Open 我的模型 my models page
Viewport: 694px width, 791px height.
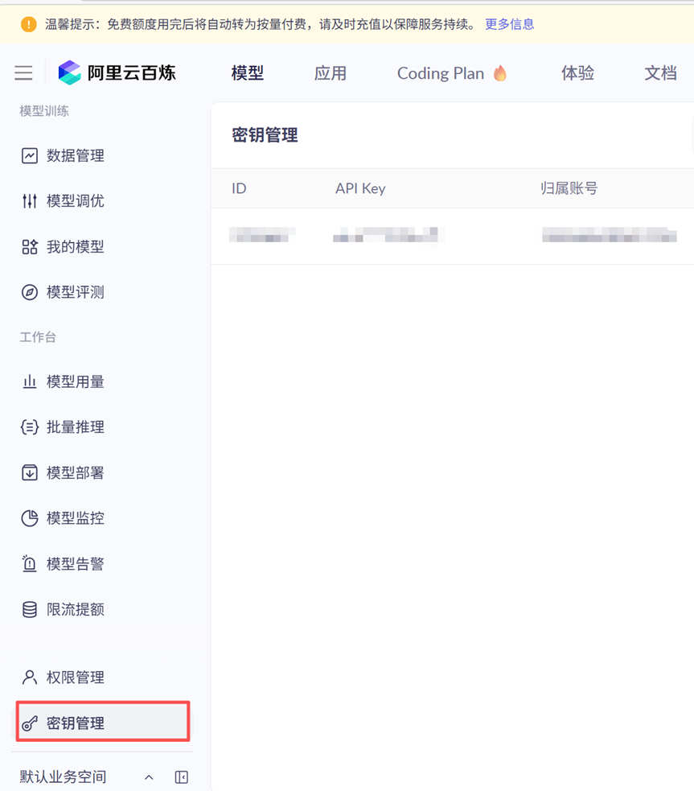coord(76,246)
